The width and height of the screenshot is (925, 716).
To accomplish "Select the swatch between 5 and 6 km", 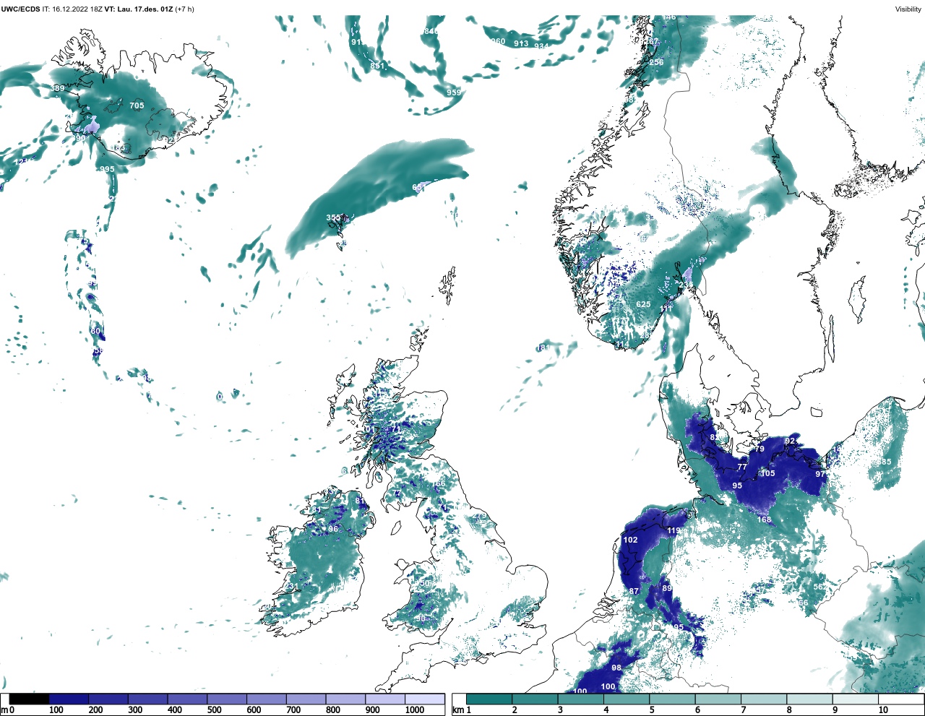I will 673,699.
